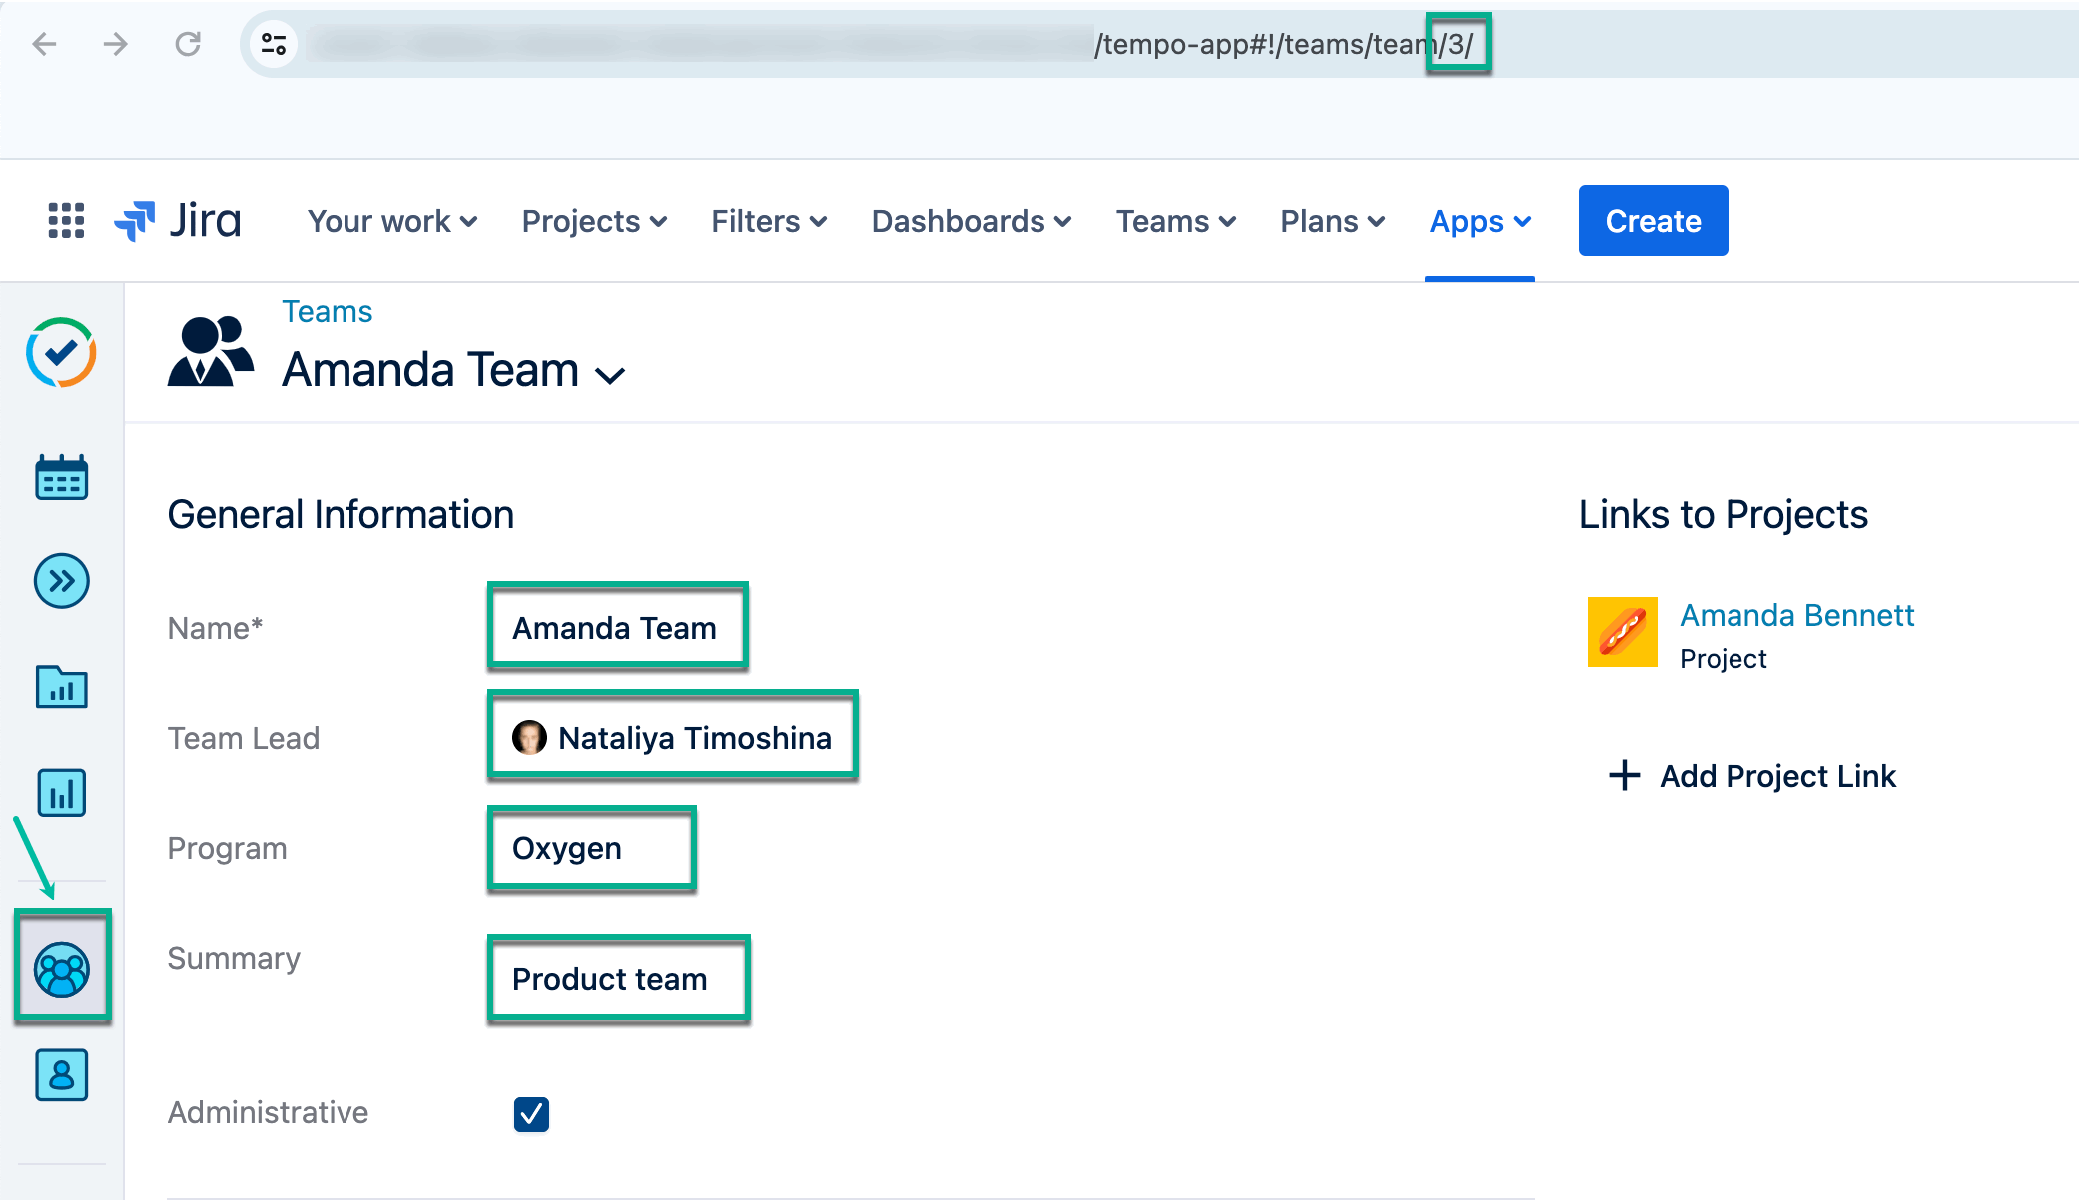Image resolution: width=2079 pixels, height=1200 pixels.
Task: Click the Tempo logo checkmark icon
Action: pyautogui.click(x=61, y=352)
